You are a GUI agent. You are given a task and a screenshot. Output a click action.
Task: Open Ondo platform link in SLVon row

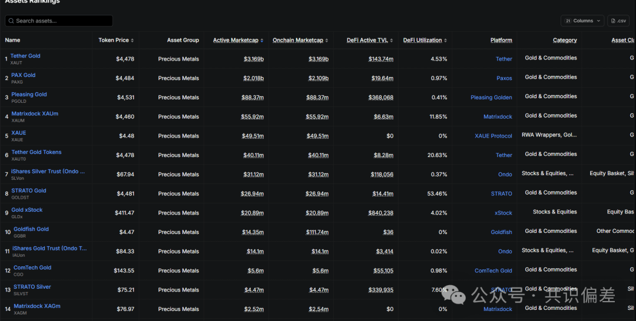(x=505, y=175)
